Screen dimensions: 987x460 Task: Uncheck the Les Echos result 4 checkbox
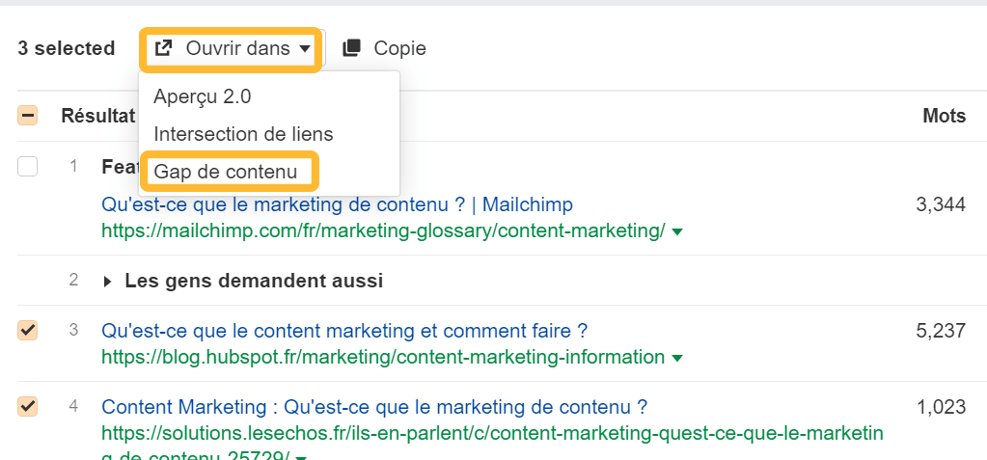pos(28,406)
